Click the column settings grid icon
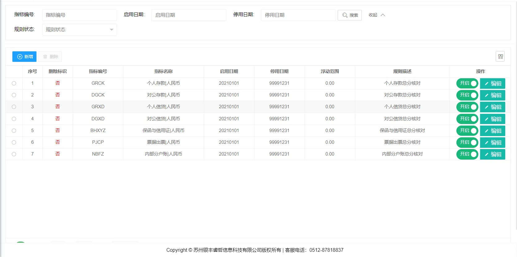 coord(500,57)
